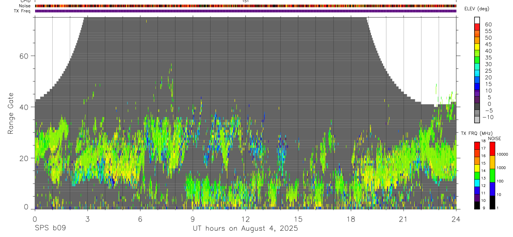Screen dimensions: 513x237
Task: Click the NOISE legend label '10000'
Action: click(502, 155)
